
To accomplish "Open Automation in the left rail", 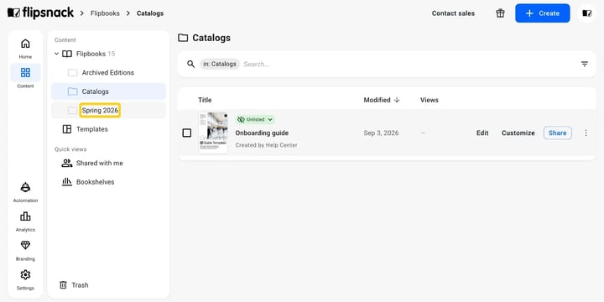I will pyautogui.click(x=25, y=192).
